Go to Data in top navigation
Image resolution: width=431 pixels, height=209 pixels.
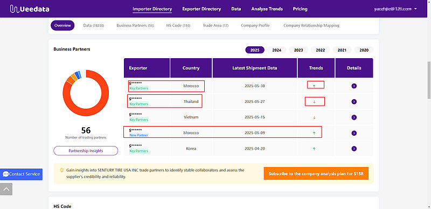tap(236, 9)
